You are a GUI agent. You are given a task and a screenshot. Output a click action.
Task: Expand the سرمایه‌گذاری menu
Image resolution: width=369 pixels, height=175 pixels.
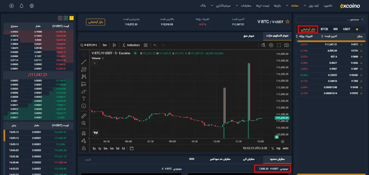[222, 6]
